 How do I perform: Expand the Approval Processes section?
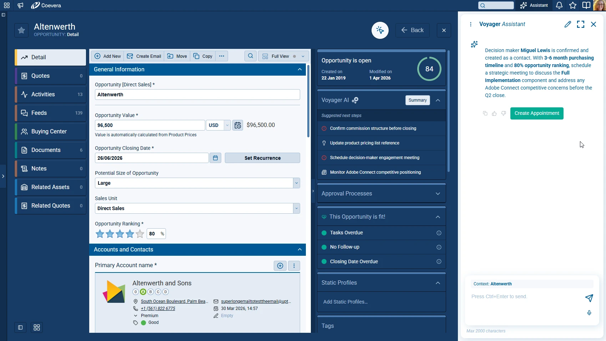[x=381, y=194]
